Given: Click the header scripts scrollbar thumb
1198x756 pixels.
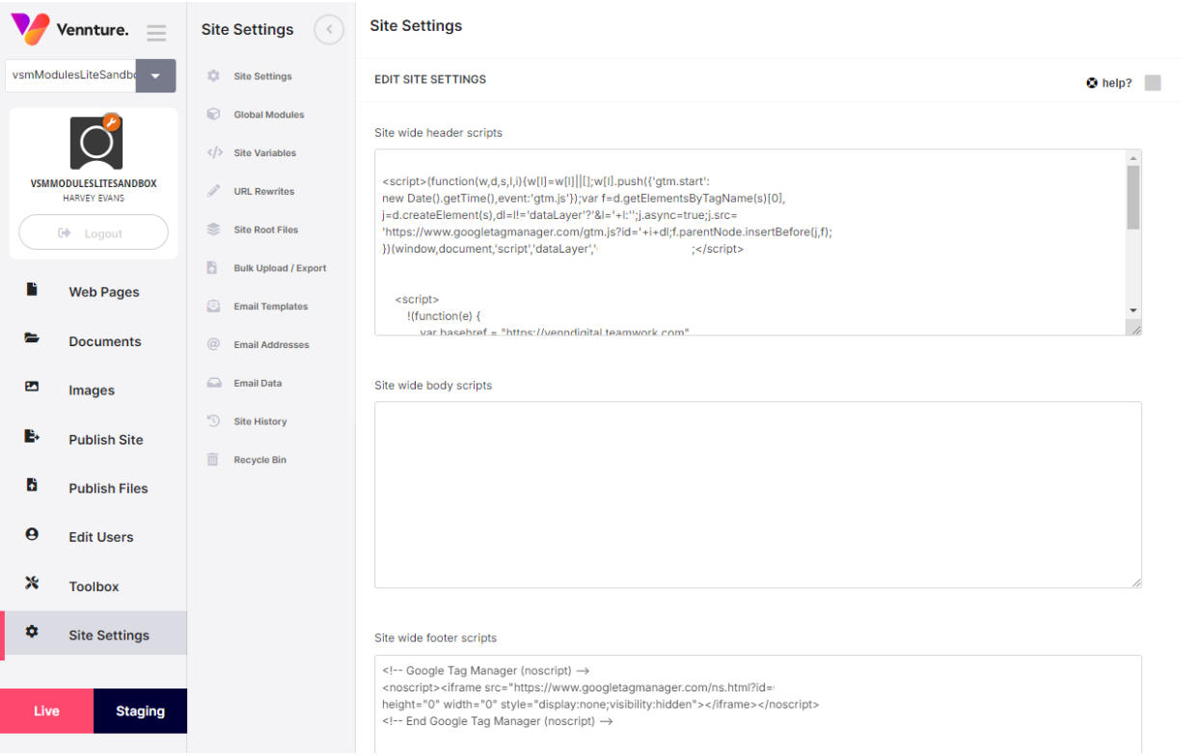Looking at the screenshot, I should pos(1133,197).
